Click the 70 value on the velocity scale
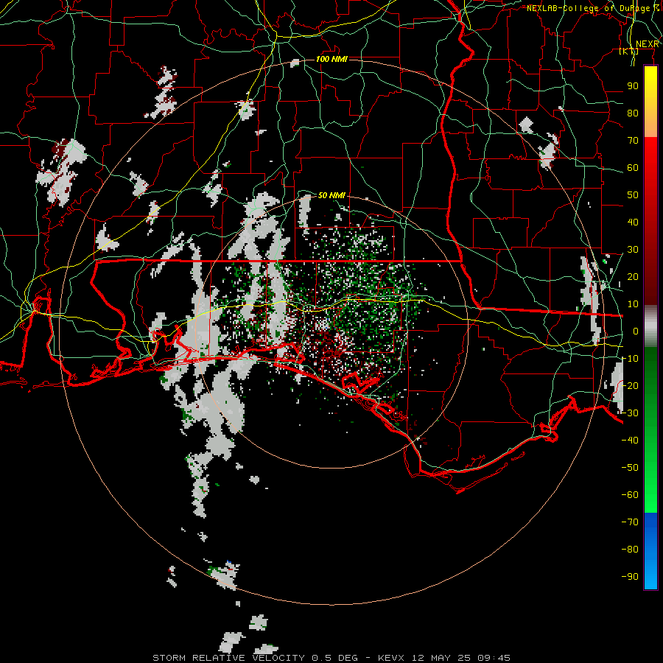 coord(633,141)
